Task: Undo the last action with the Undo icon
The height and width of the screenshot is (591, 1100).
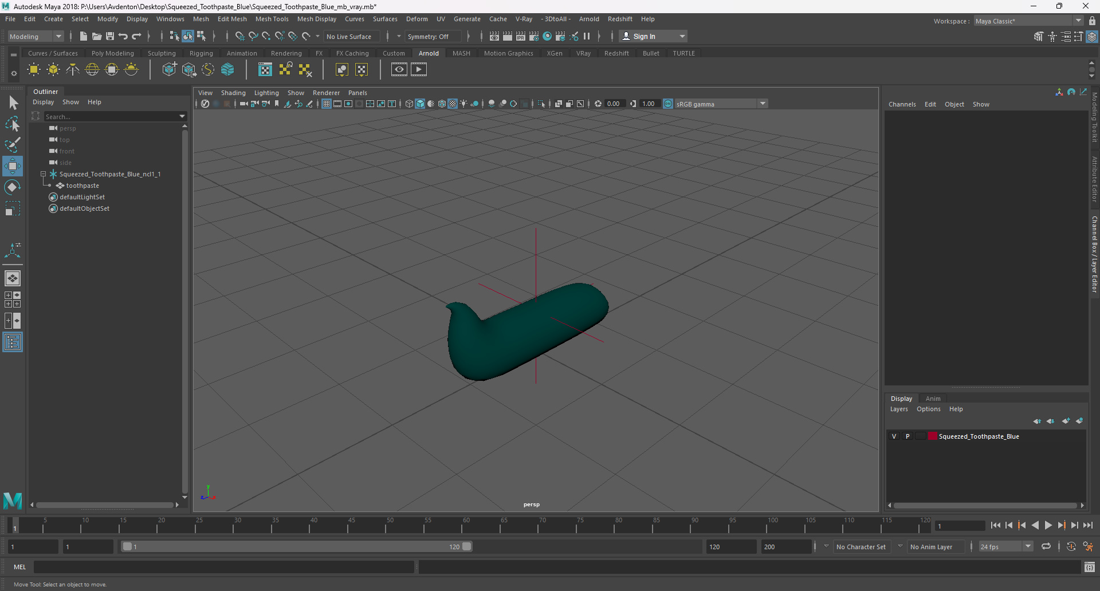Action: point(123,36)
